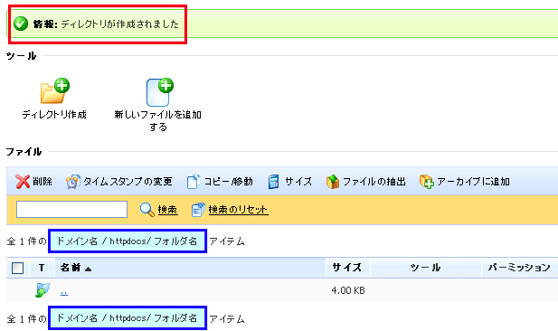Click the ファイルの抽出 toolbar label
This screenshot has height=331, width=558.
click(x=374, y=182)
